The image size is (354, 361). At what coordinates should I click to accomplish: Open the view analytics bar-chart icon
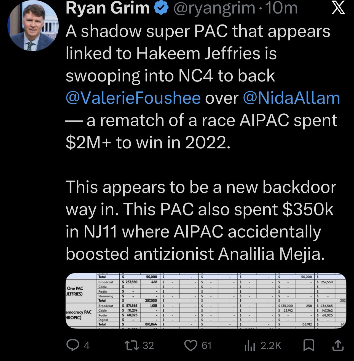point(248,345)
